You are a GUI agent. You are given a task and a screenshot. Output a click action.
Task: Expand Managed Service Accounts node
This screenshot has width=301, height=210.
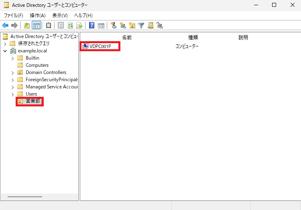point(13,87)
